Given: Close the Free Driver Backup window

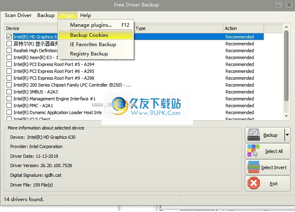Looking at the screenshot, I should [289, 5].
